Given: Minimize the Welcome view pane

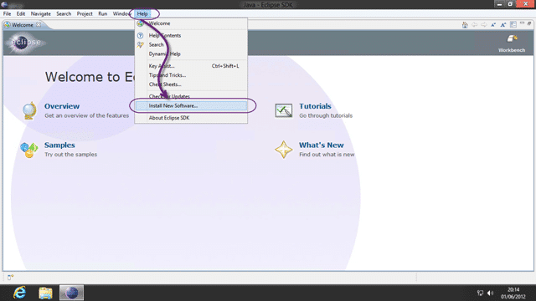Looking at the screenshot, I should click(522, 23).
